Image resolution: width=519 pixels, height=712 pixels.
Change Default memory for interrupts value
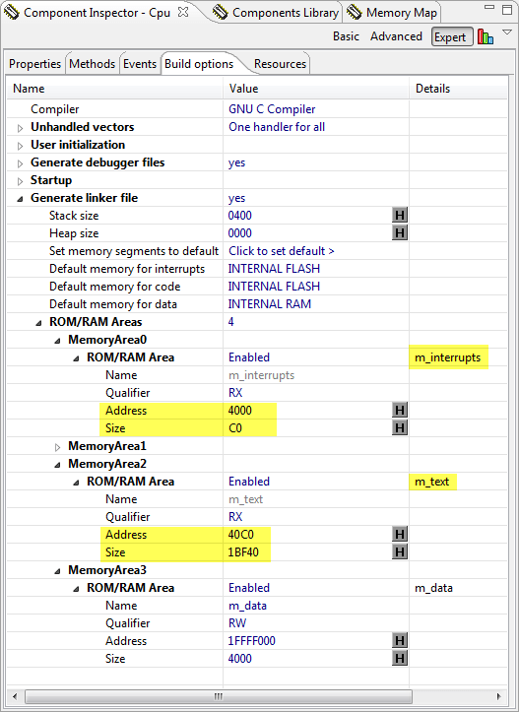274,269
